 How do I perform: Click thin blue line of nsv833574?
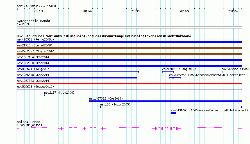78,72
